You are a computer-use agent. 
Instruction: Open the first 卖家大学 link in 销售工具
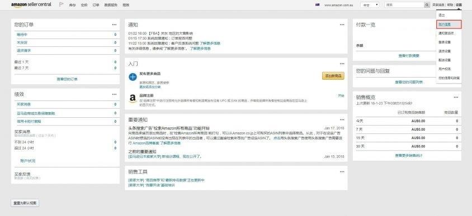click(x=166, y=180)
